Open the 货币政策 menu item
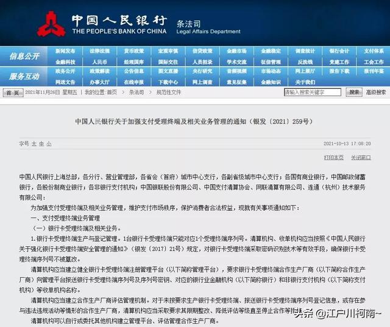This screenshot has width=390, height=327. tap(134, 51)
